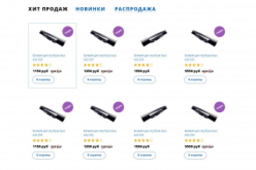
Task: Click the battery image in third bottom-row card
Action: pos(154,114)
